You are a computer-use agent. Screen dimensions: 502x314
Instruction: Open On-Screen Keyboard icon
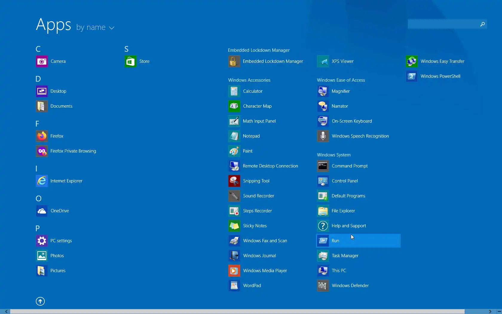[x=323, y=121]
